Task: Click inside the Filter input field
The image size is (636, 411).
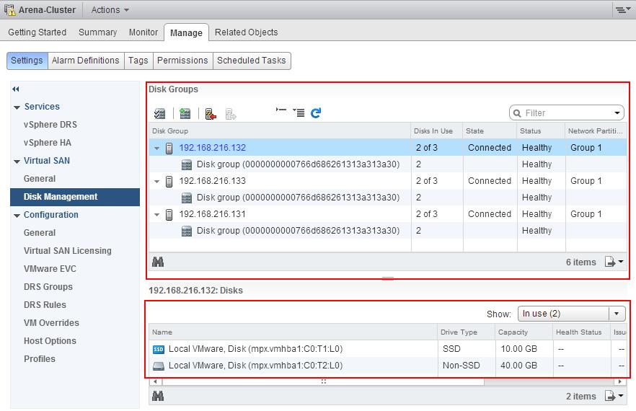Action: (x=567, y=112)
